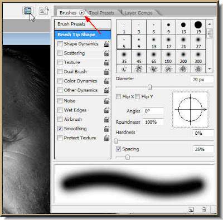Click the lock icon next to Shape Dynamics
The image size is (223, 220).
click(106, 44)
